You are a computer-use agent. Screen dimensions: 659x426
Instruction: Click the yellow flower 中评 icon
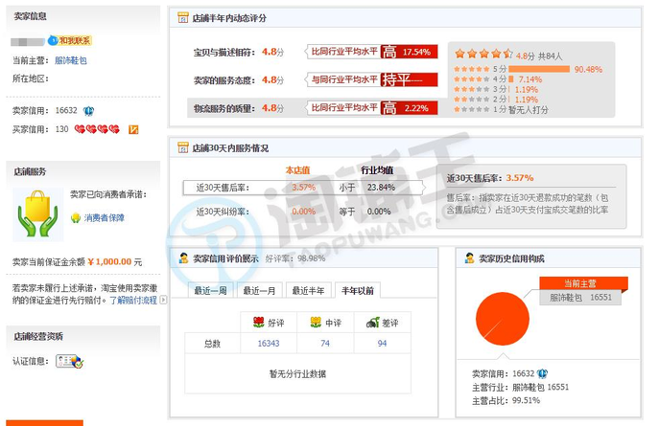coord(314,323)
